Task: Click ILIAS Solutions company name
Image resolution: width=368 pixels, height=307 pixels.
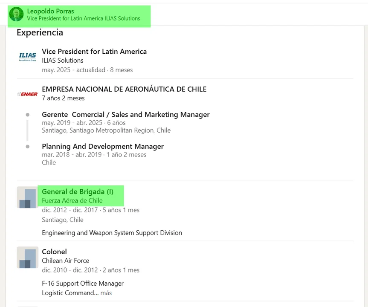Action: pos(63,61)
